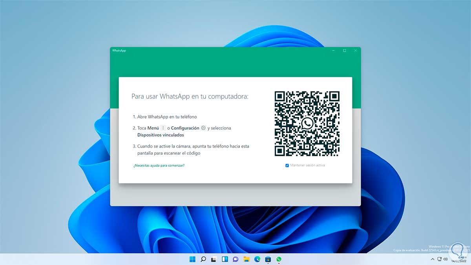Open Task View from the taskbar
The height and width of the screenshot is (265, 471).
214,259
